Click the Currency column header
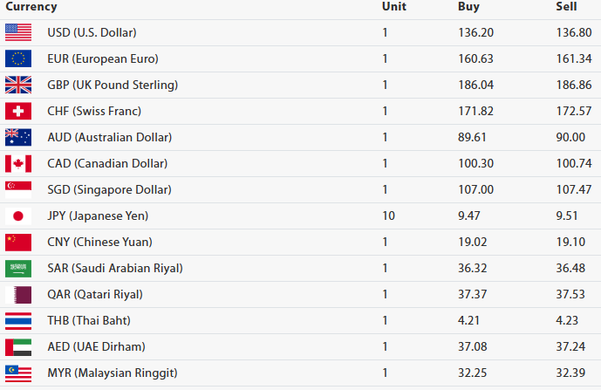Image resolution: width=601 pixels, height=390 pixels. 31,7
